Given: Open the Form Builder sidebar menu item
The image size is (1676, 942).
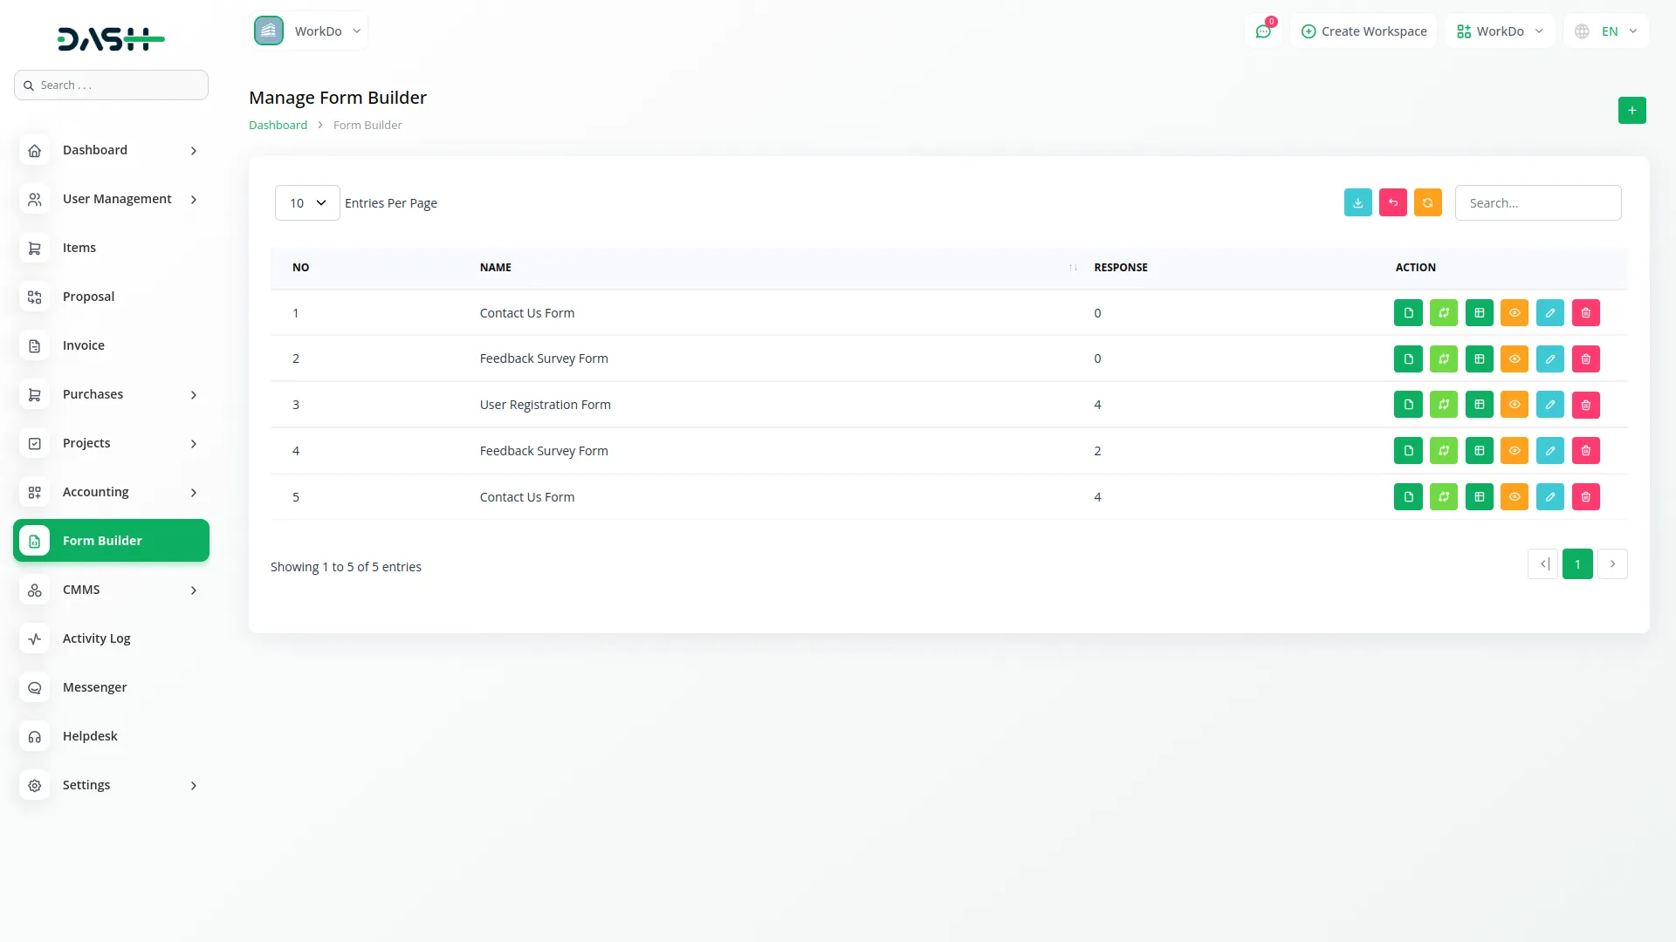Looking at the screenshot, I should [x=111, y=540].
